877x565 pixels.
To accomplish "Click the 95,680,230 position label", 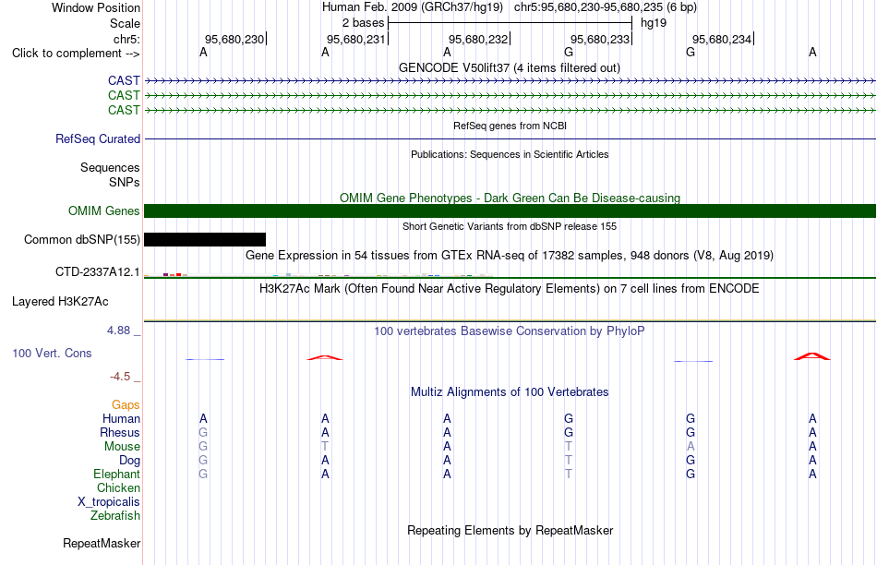I will (x=234, y=39).
